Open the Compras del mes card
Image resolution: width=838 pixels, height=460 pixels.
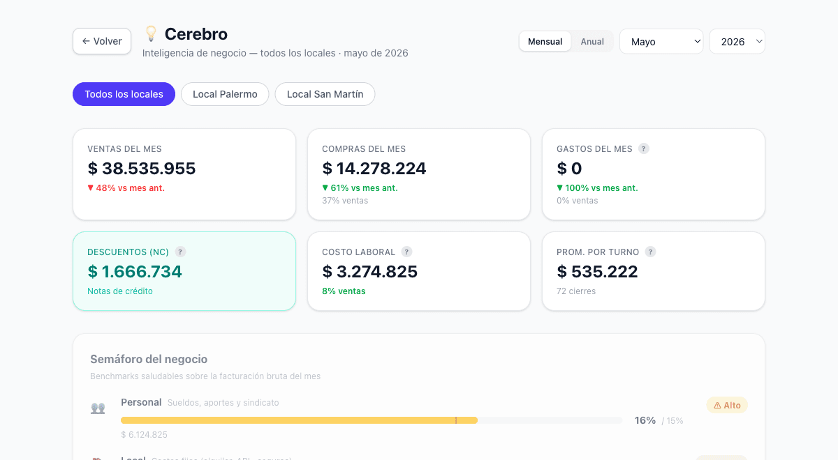click(419, 174)
